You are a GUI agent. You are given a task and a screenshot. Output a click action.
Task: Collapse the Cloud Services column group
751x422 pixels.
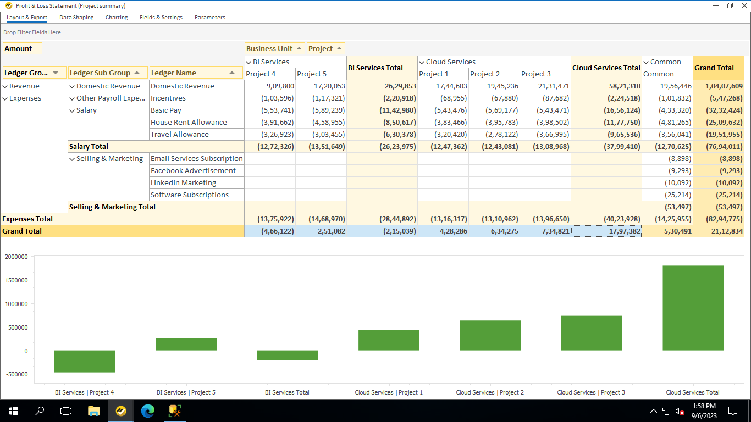[421, 62]
